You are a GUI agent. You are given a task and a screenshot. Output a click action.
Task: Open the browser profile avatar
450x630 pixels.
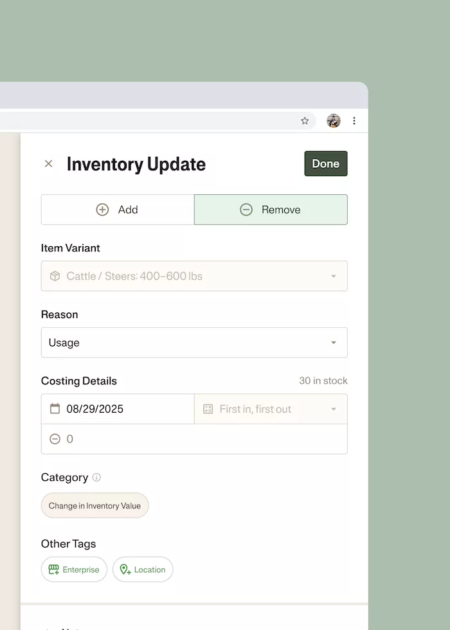click(x=333, y=121)
